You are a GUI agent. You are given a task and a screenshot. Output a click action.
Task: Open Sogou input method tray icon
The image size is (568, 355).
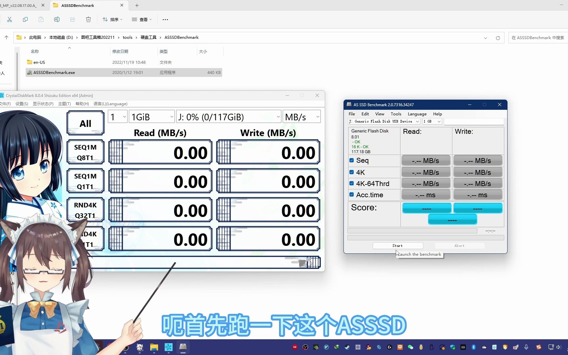tap(538, 347)
